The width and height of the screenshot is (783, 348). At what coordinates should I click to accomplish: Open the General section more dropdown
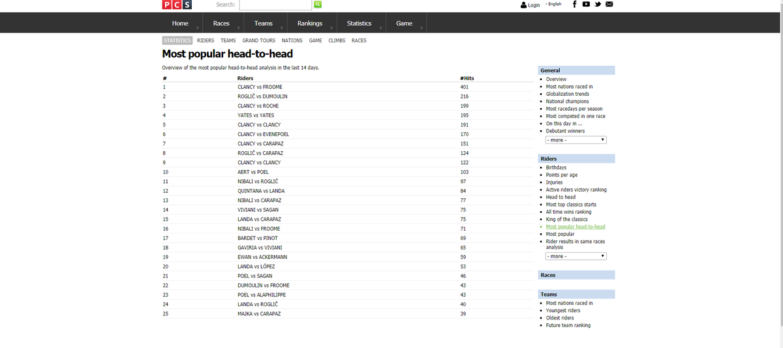pyautogui.click(x=576, y=139)
